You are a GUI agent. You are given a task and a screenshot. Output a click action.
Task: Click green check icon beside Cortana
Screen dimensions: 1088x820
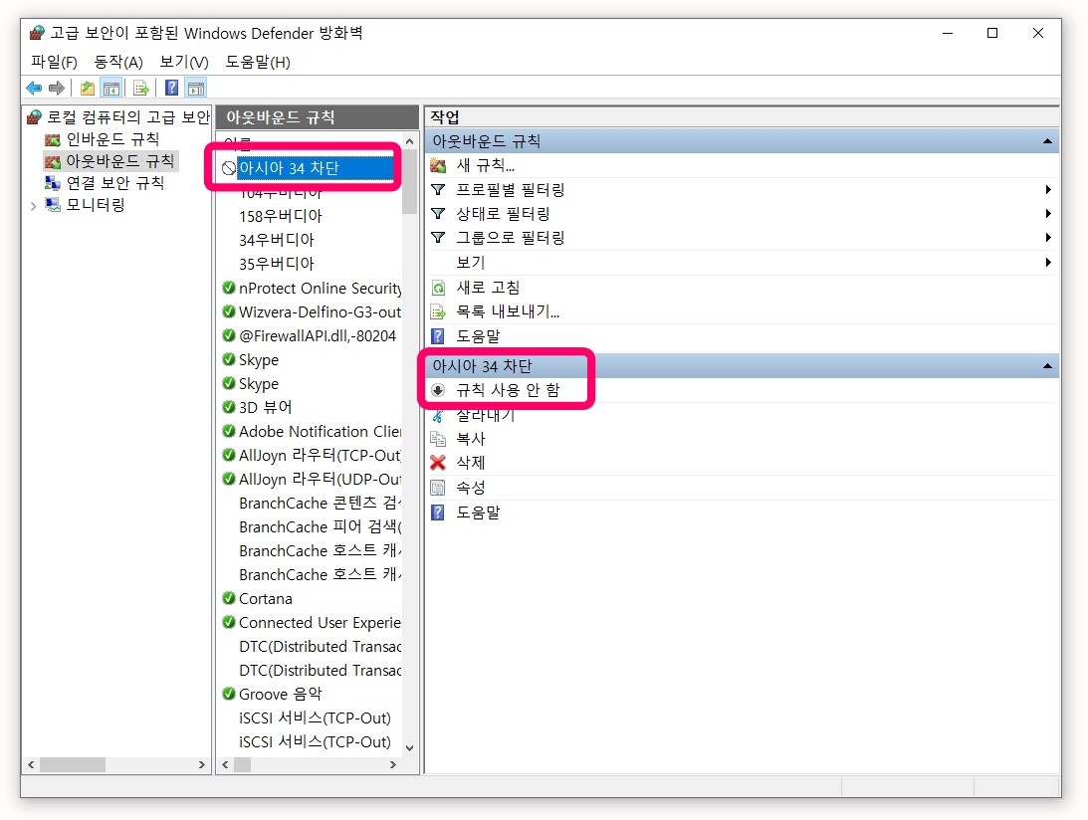point(229,598)
